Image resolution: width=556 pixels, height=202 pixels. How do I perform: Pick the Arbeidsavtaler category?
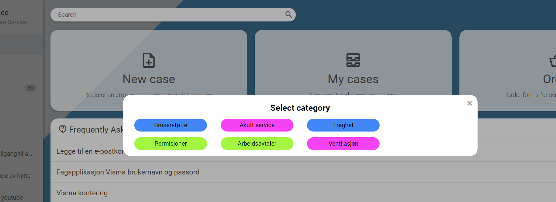pos(257,144)
